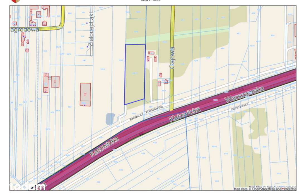Screen dimensions: 304x193
Task: Select the blue-outlined highlighted parcel
Action: (x=135, y=74)
